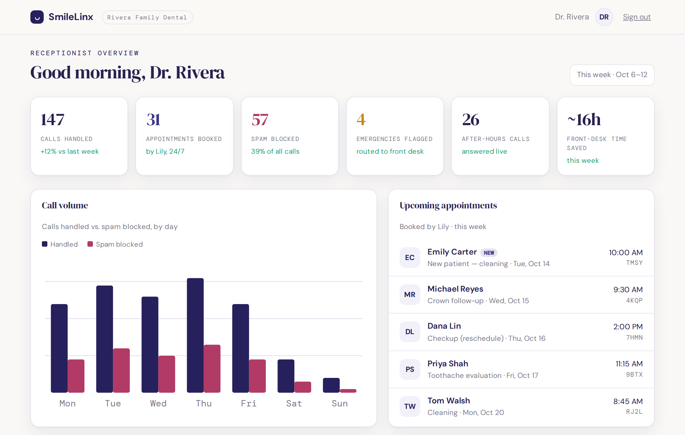This screenshot has height=435, width=685.
Task: Click the 4 Emergencies Flagged stat
Action: click(x=395, y=136)
